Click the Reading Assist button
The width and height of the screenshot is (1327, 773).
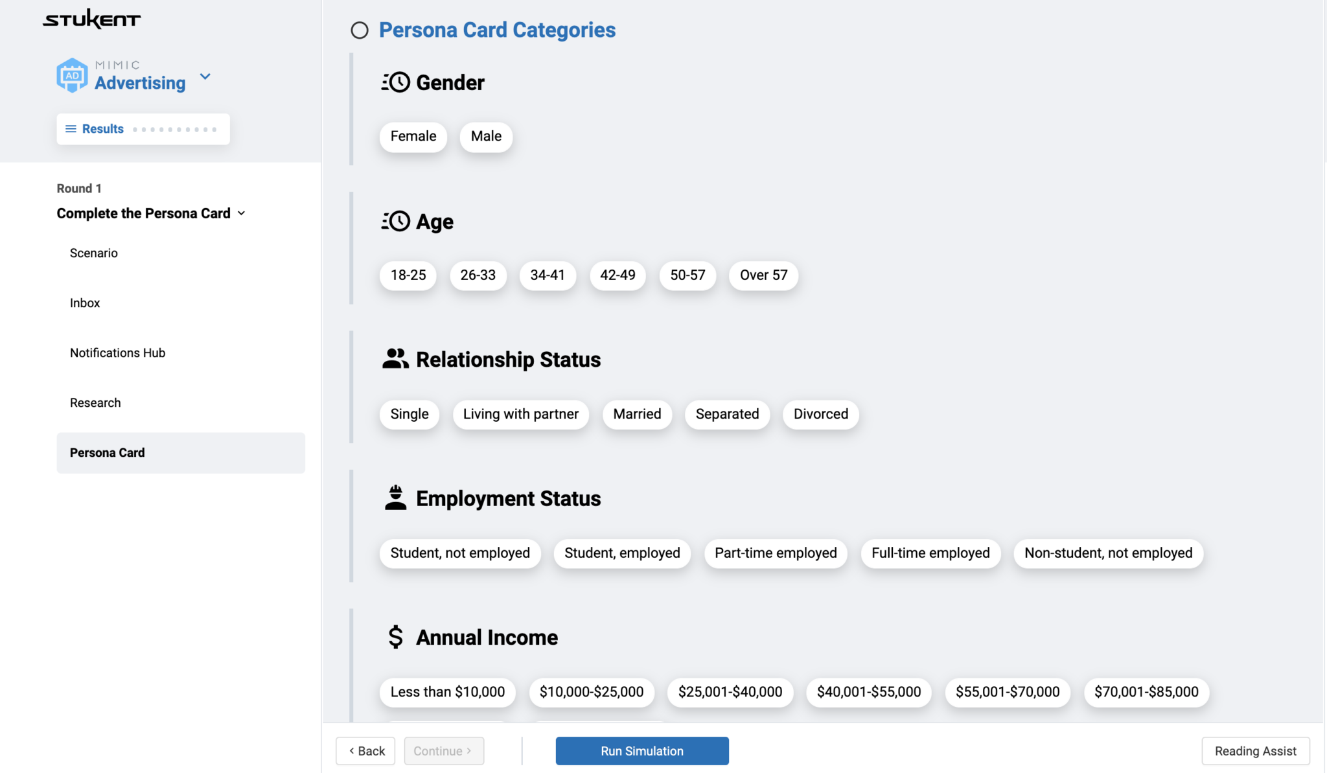point(1255,751)
